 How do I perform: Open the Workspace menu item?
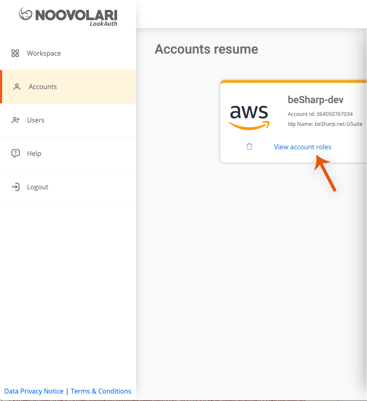coord(44,53)
